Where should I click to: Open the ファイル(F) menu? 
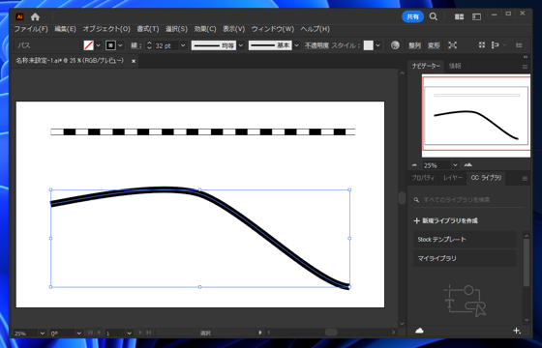[31, 29]
